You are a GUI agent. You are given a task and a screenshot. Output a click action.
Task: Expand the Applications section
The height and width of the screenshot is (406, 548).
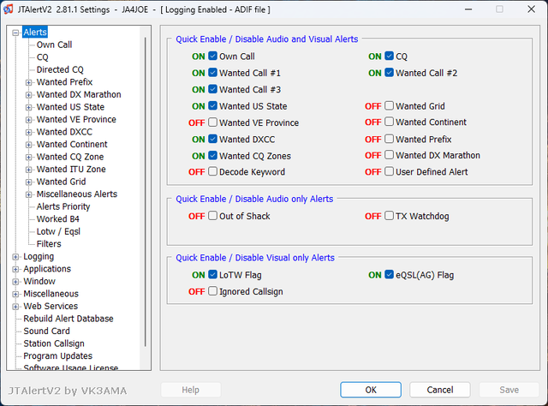tap(15, 269)
